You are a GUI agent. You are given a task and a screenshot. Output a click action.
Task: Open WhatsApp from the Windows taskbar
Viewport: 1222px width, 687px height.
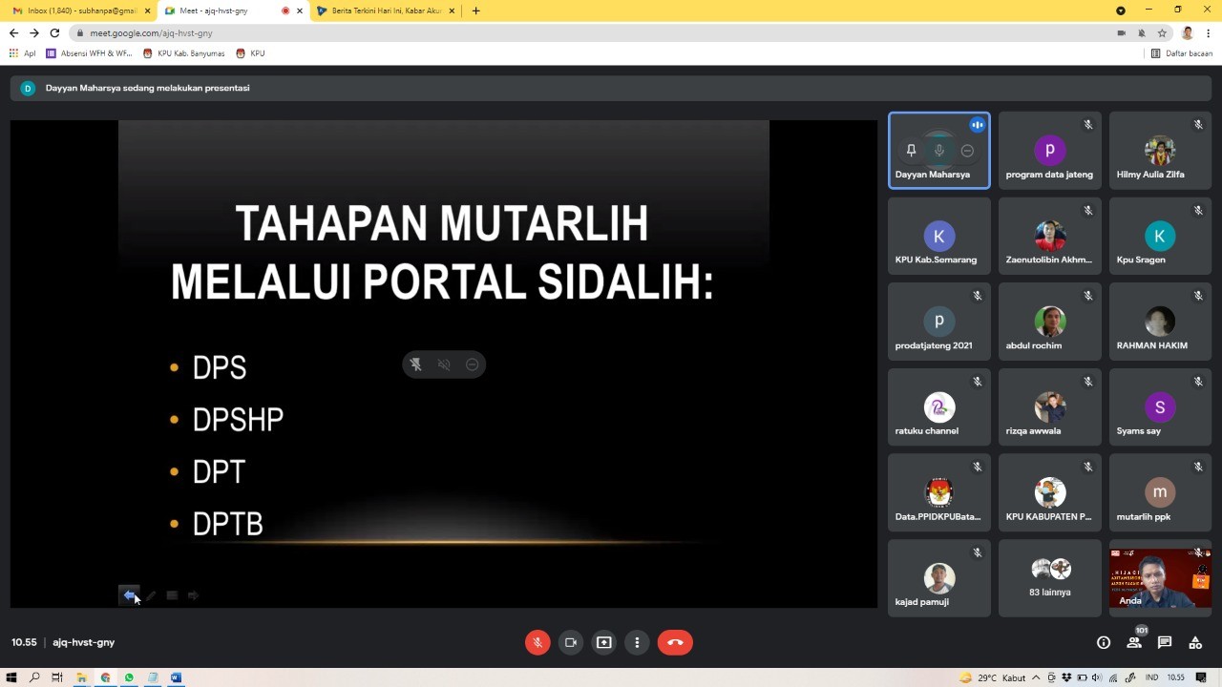click(129, 677)
